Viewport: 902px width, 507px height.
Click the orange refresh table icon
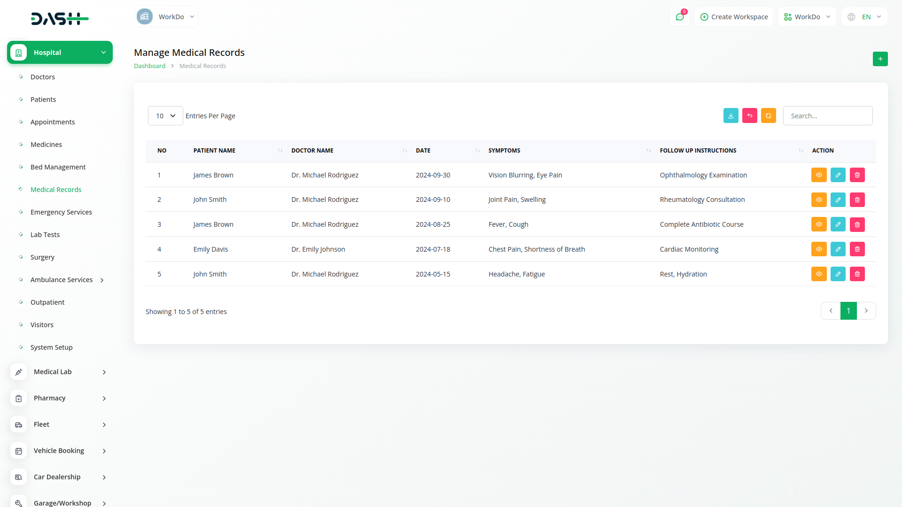(x=768, y=116)
